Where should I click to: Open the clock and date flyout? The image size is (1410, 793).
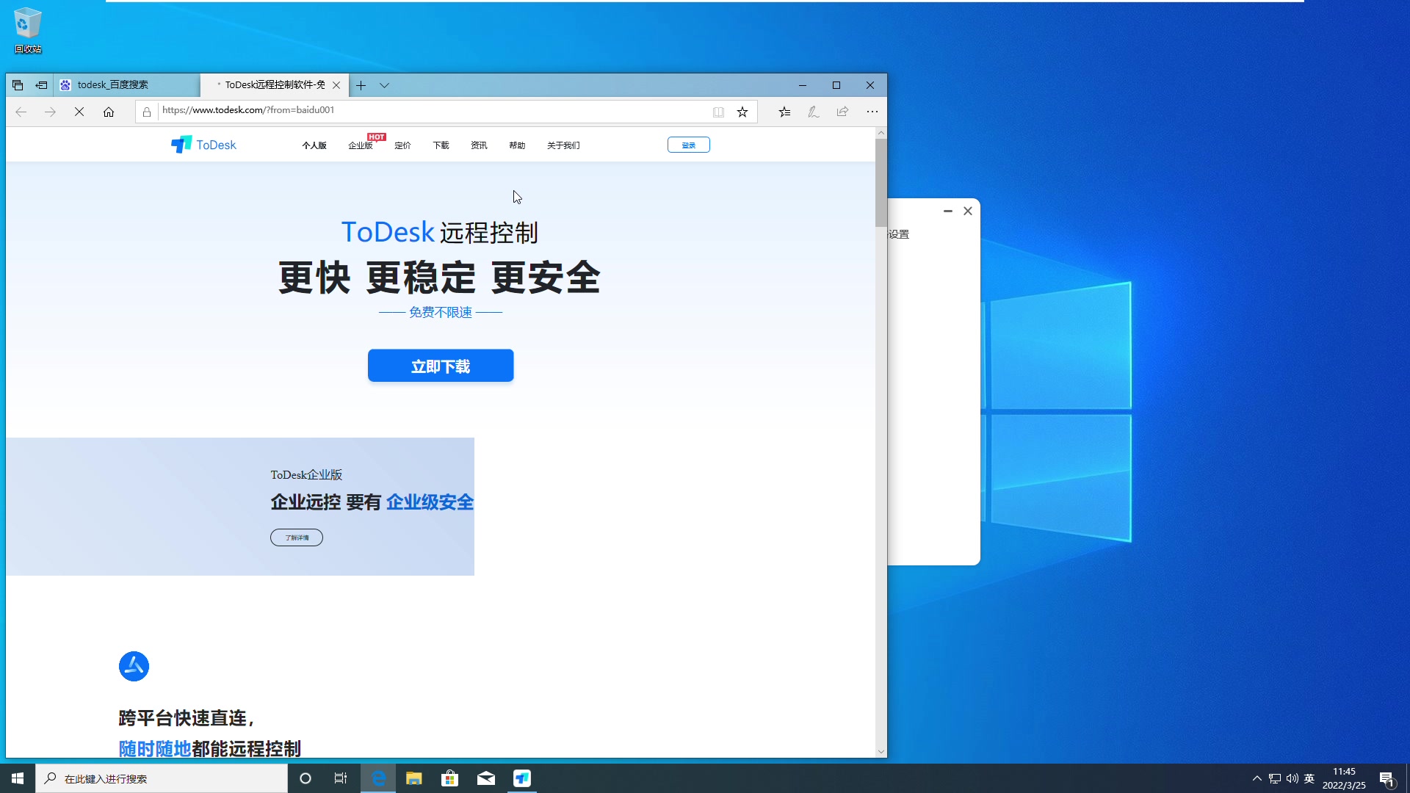point(1344,778)
